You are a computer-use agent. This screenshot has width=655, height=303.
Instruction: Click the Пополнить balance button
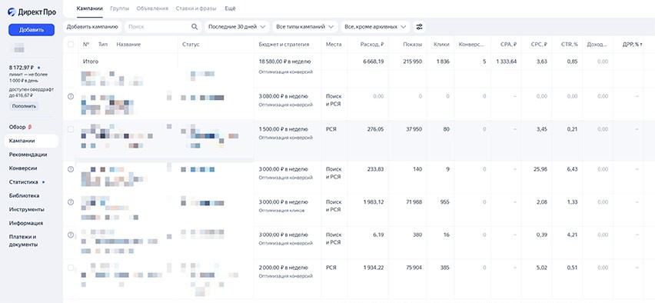[x=25, y=106]
